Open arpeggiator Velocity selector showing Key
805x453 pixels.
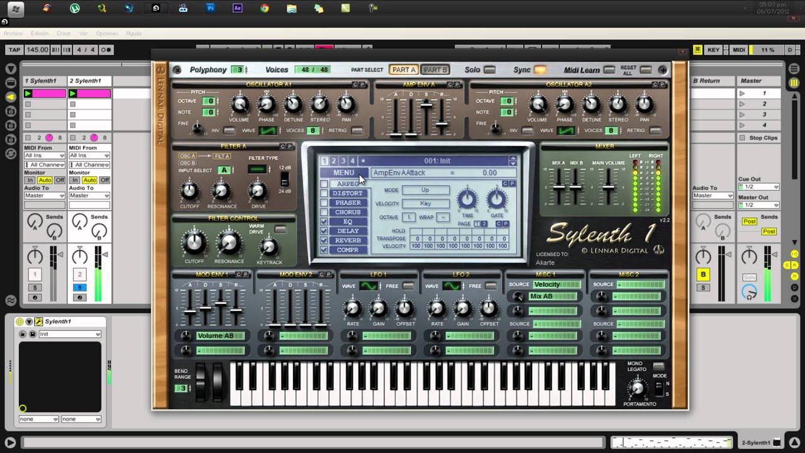426,203
